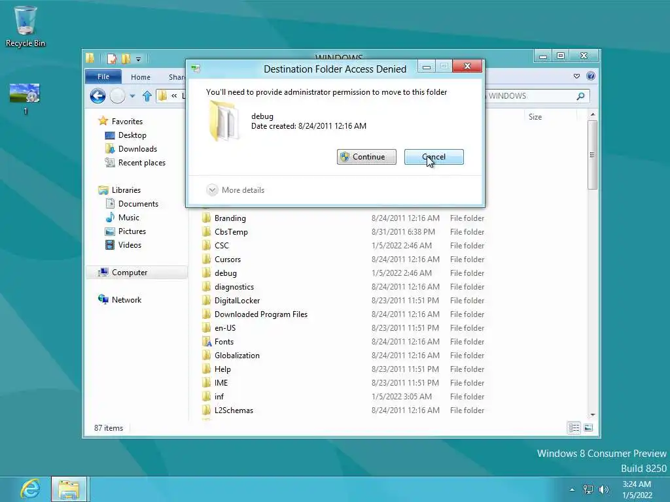
Task: Select the Branding folder
Action: pos(230,218)
